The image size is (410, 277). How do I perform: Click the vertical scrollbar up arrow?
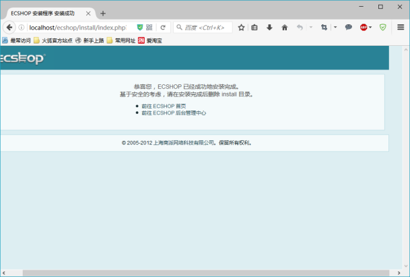coord(406,49)
